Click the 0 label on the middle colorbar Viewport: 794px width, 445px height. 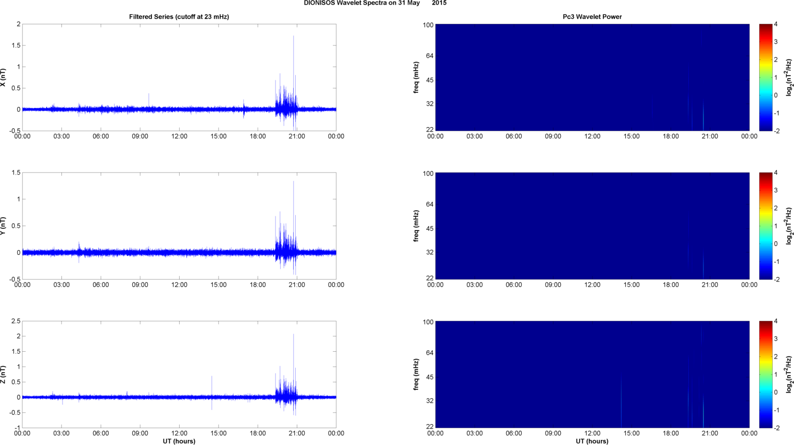coord(776,244)
